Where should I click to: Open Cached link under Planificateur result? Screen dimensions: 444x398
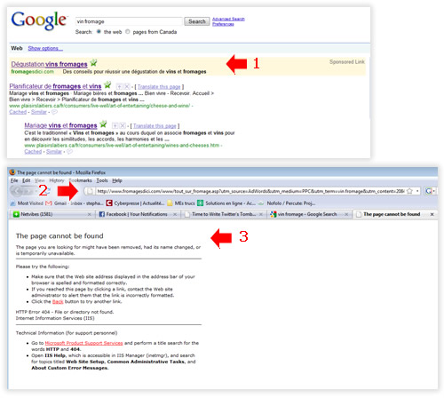pyautogui.click(x=18, y=112)
